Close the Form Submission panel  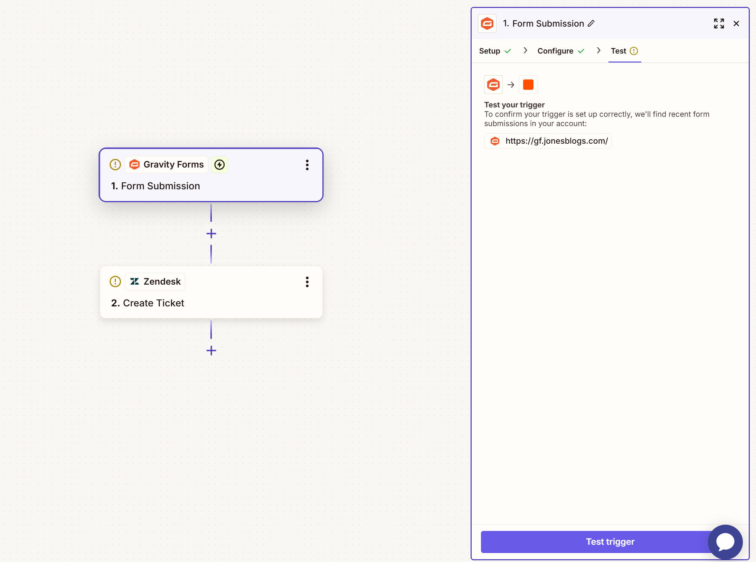(x=736, y=23)
